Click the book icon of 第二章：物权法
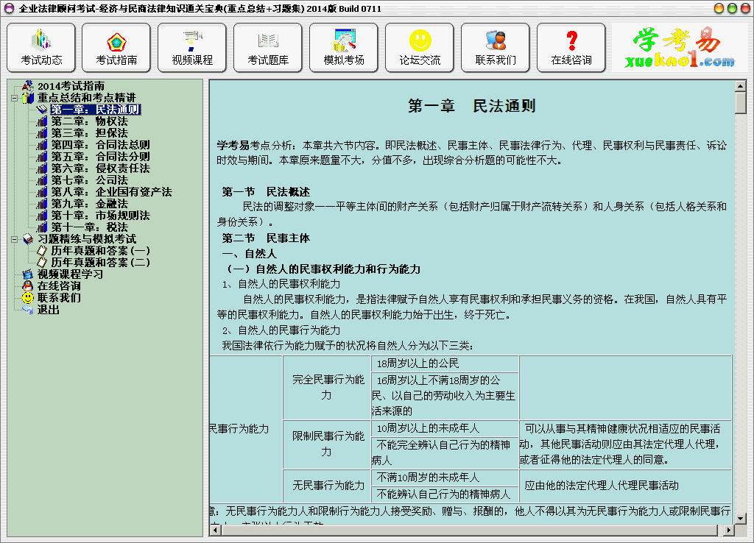The width and height of the screenshot is (754, 543). [42, 121]
